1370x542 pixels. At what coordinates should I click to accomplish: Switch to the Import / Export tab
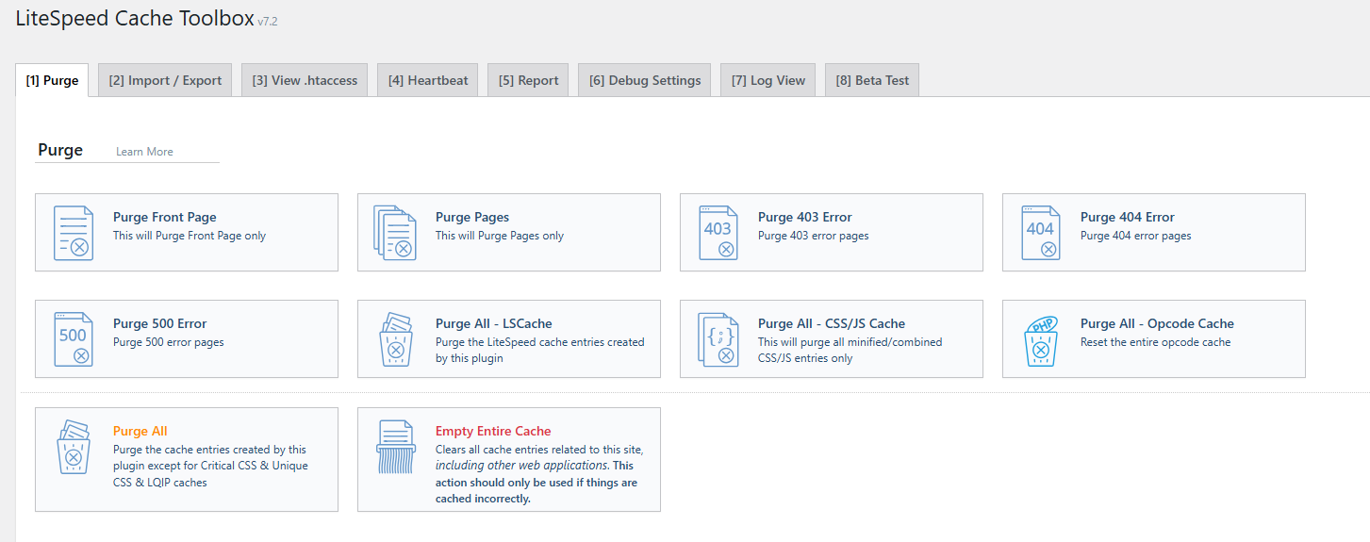(x=165, y=80)
